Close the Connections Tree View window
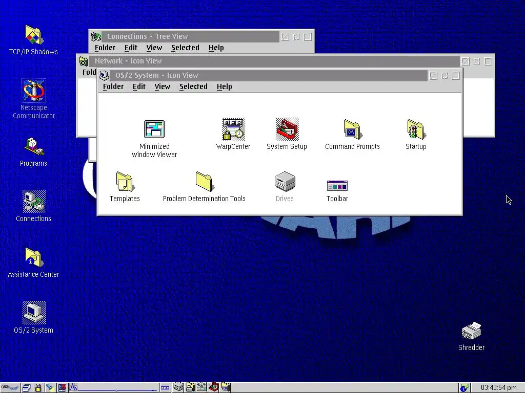The height and width of the screenshot is (393, 525). tap(285, 37)
